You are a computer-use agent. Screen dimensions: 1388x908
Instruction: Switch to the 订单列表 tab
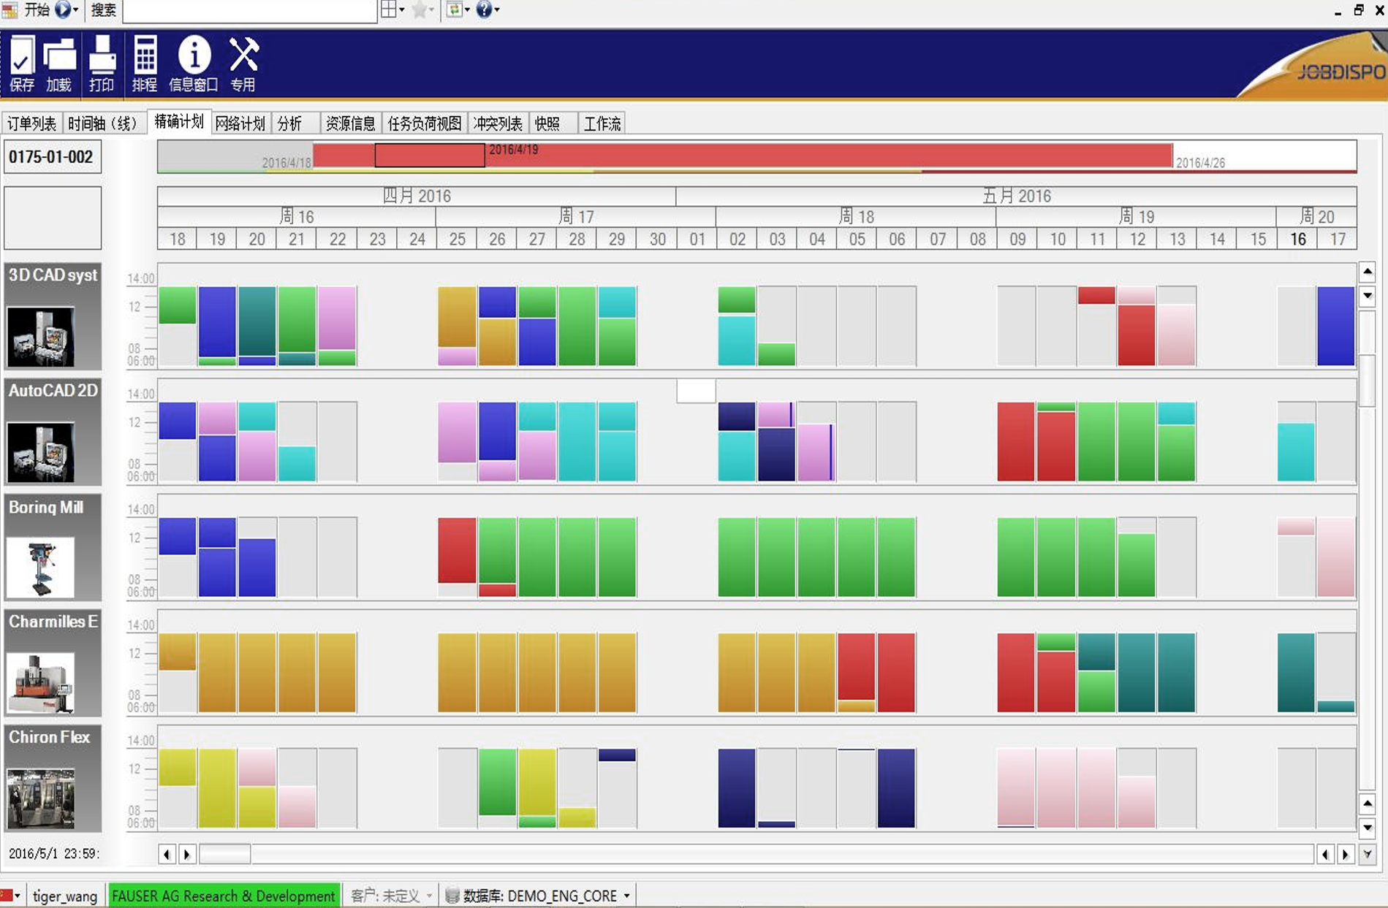31,123
